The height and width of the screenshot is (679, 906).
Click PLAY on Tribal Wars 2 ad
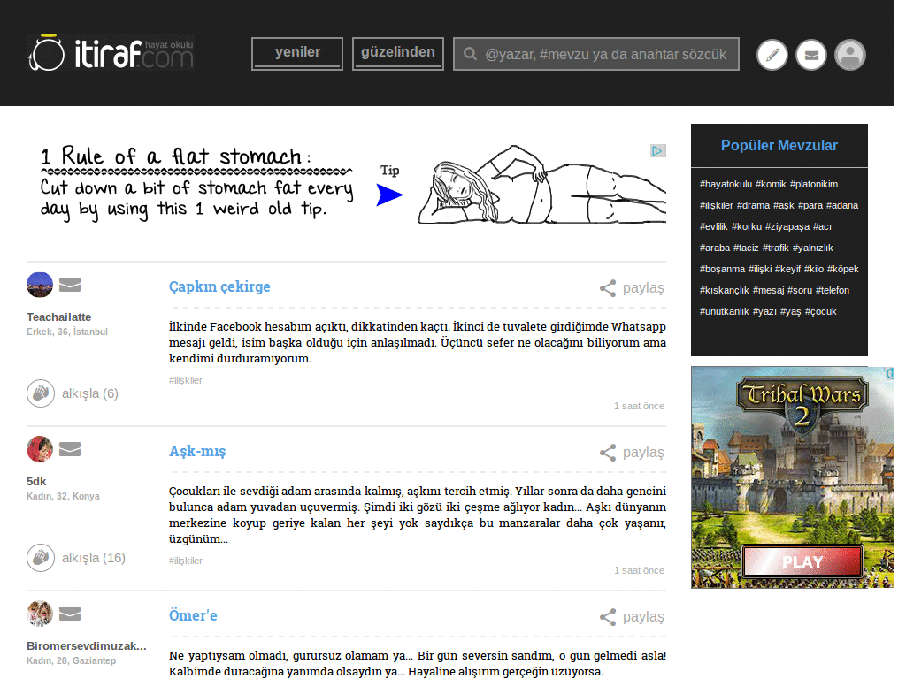pos(802,561)
